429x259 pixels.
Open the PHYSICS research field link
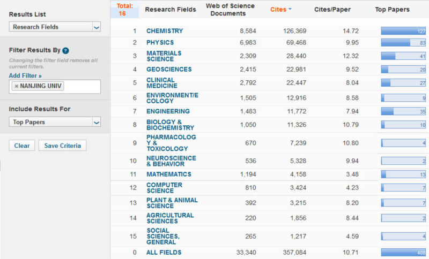click(x=161, y=42)
